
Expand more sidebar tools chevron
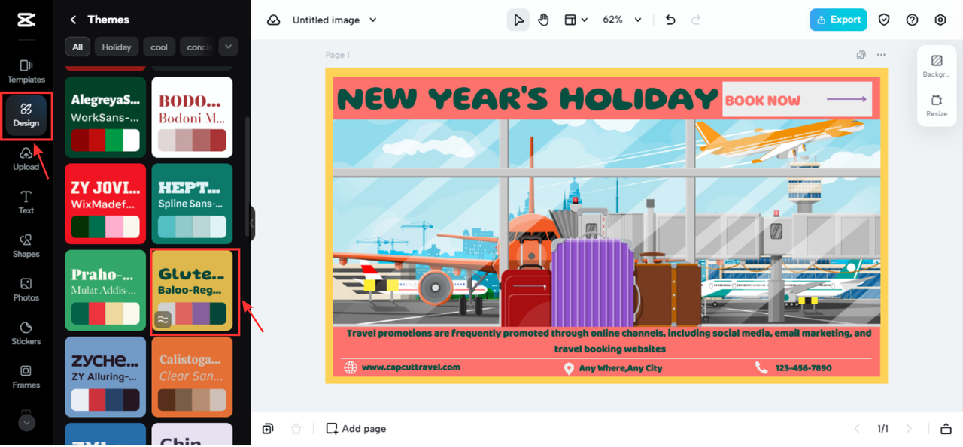pyautogui.click(x=26, y=423)
